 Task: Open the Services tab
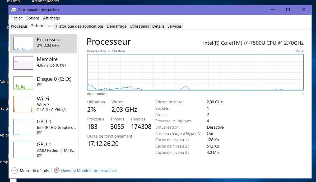pos(175,26)
